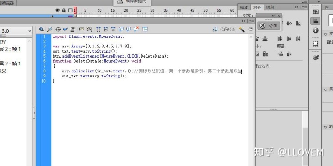The image size is (333, 166).
Task: Click frame 30 on the timeline ruler
Action: (x=153, y=10)
